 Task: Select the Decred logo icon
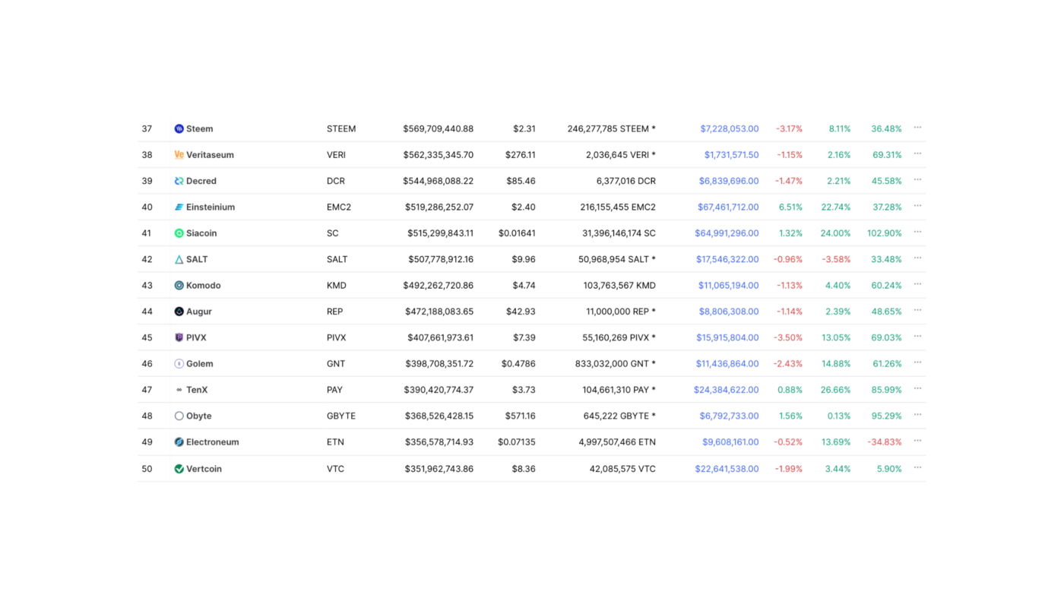178,181
